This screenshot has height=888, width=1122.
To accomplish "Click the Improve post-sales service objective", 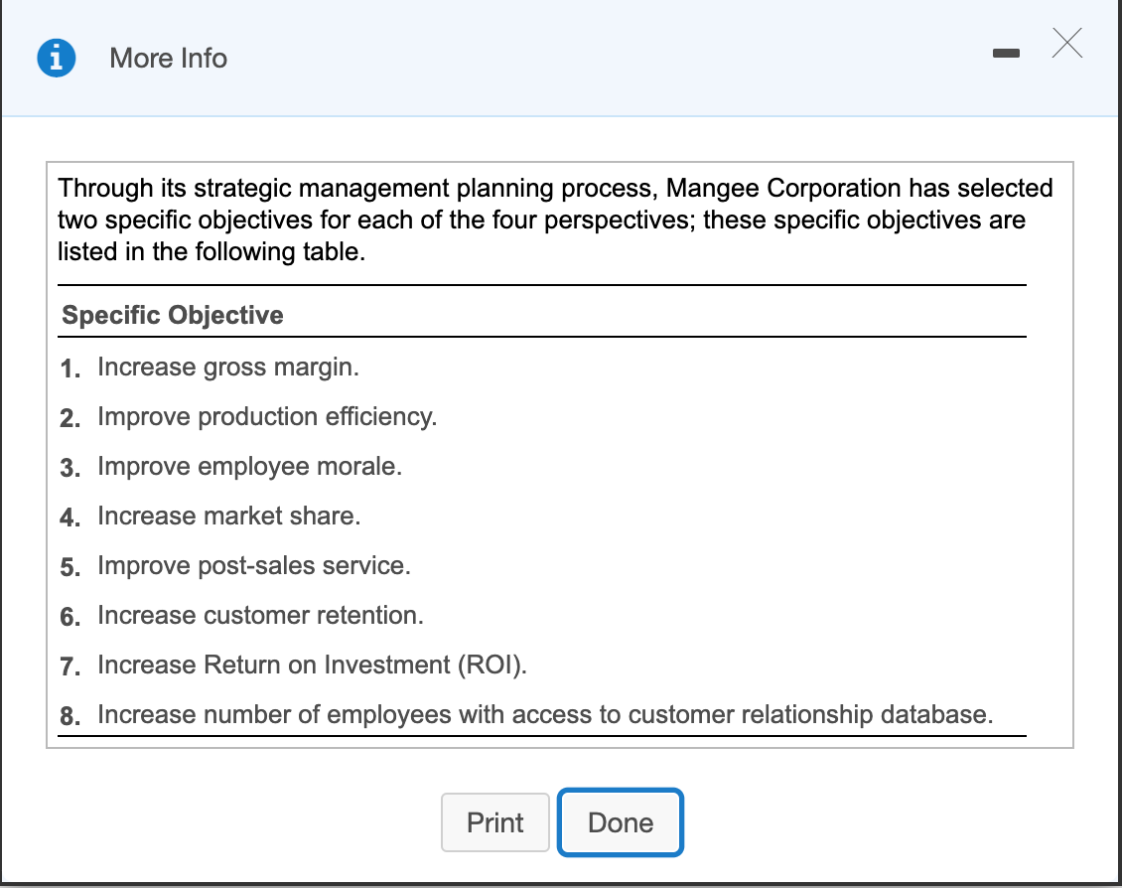I will 251,565.
